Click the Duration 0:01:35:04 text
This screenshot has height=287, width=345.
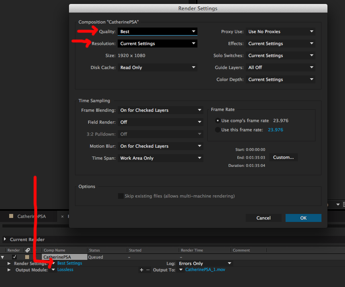pos(246,165)
